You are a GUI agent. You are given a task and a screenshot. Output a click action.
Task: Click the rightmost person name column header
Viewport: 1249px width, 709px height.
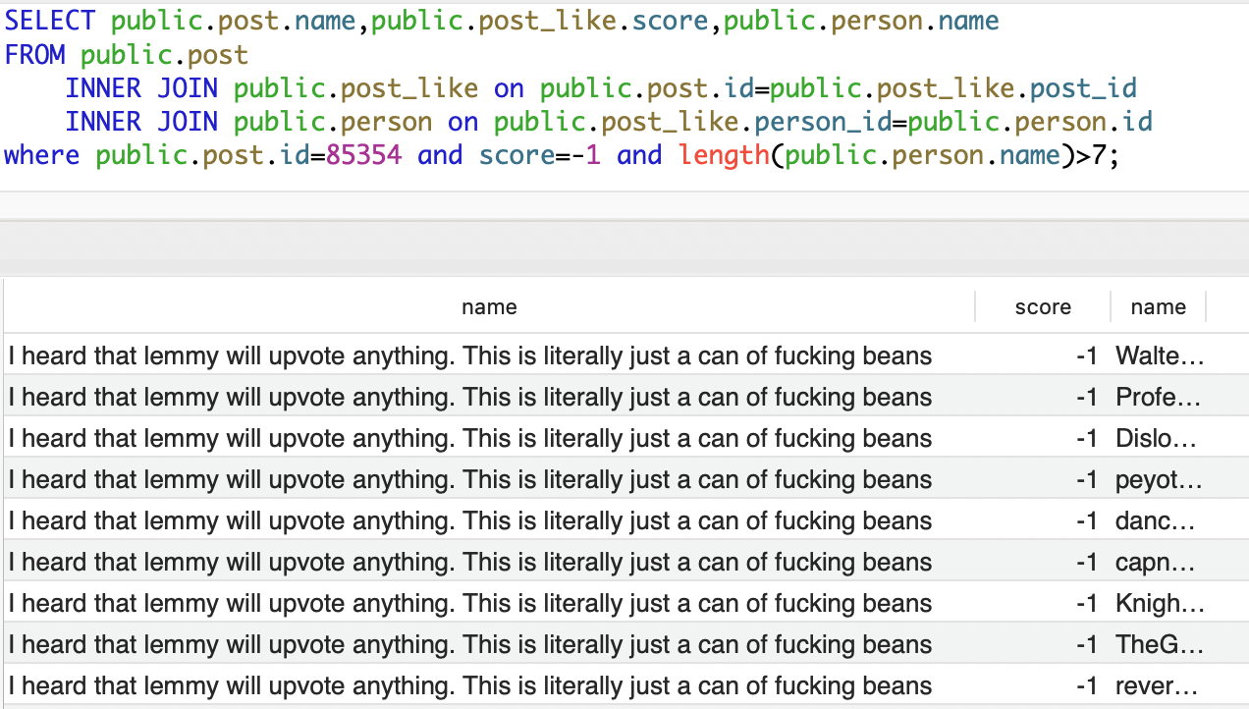[x=1158, y=307]
